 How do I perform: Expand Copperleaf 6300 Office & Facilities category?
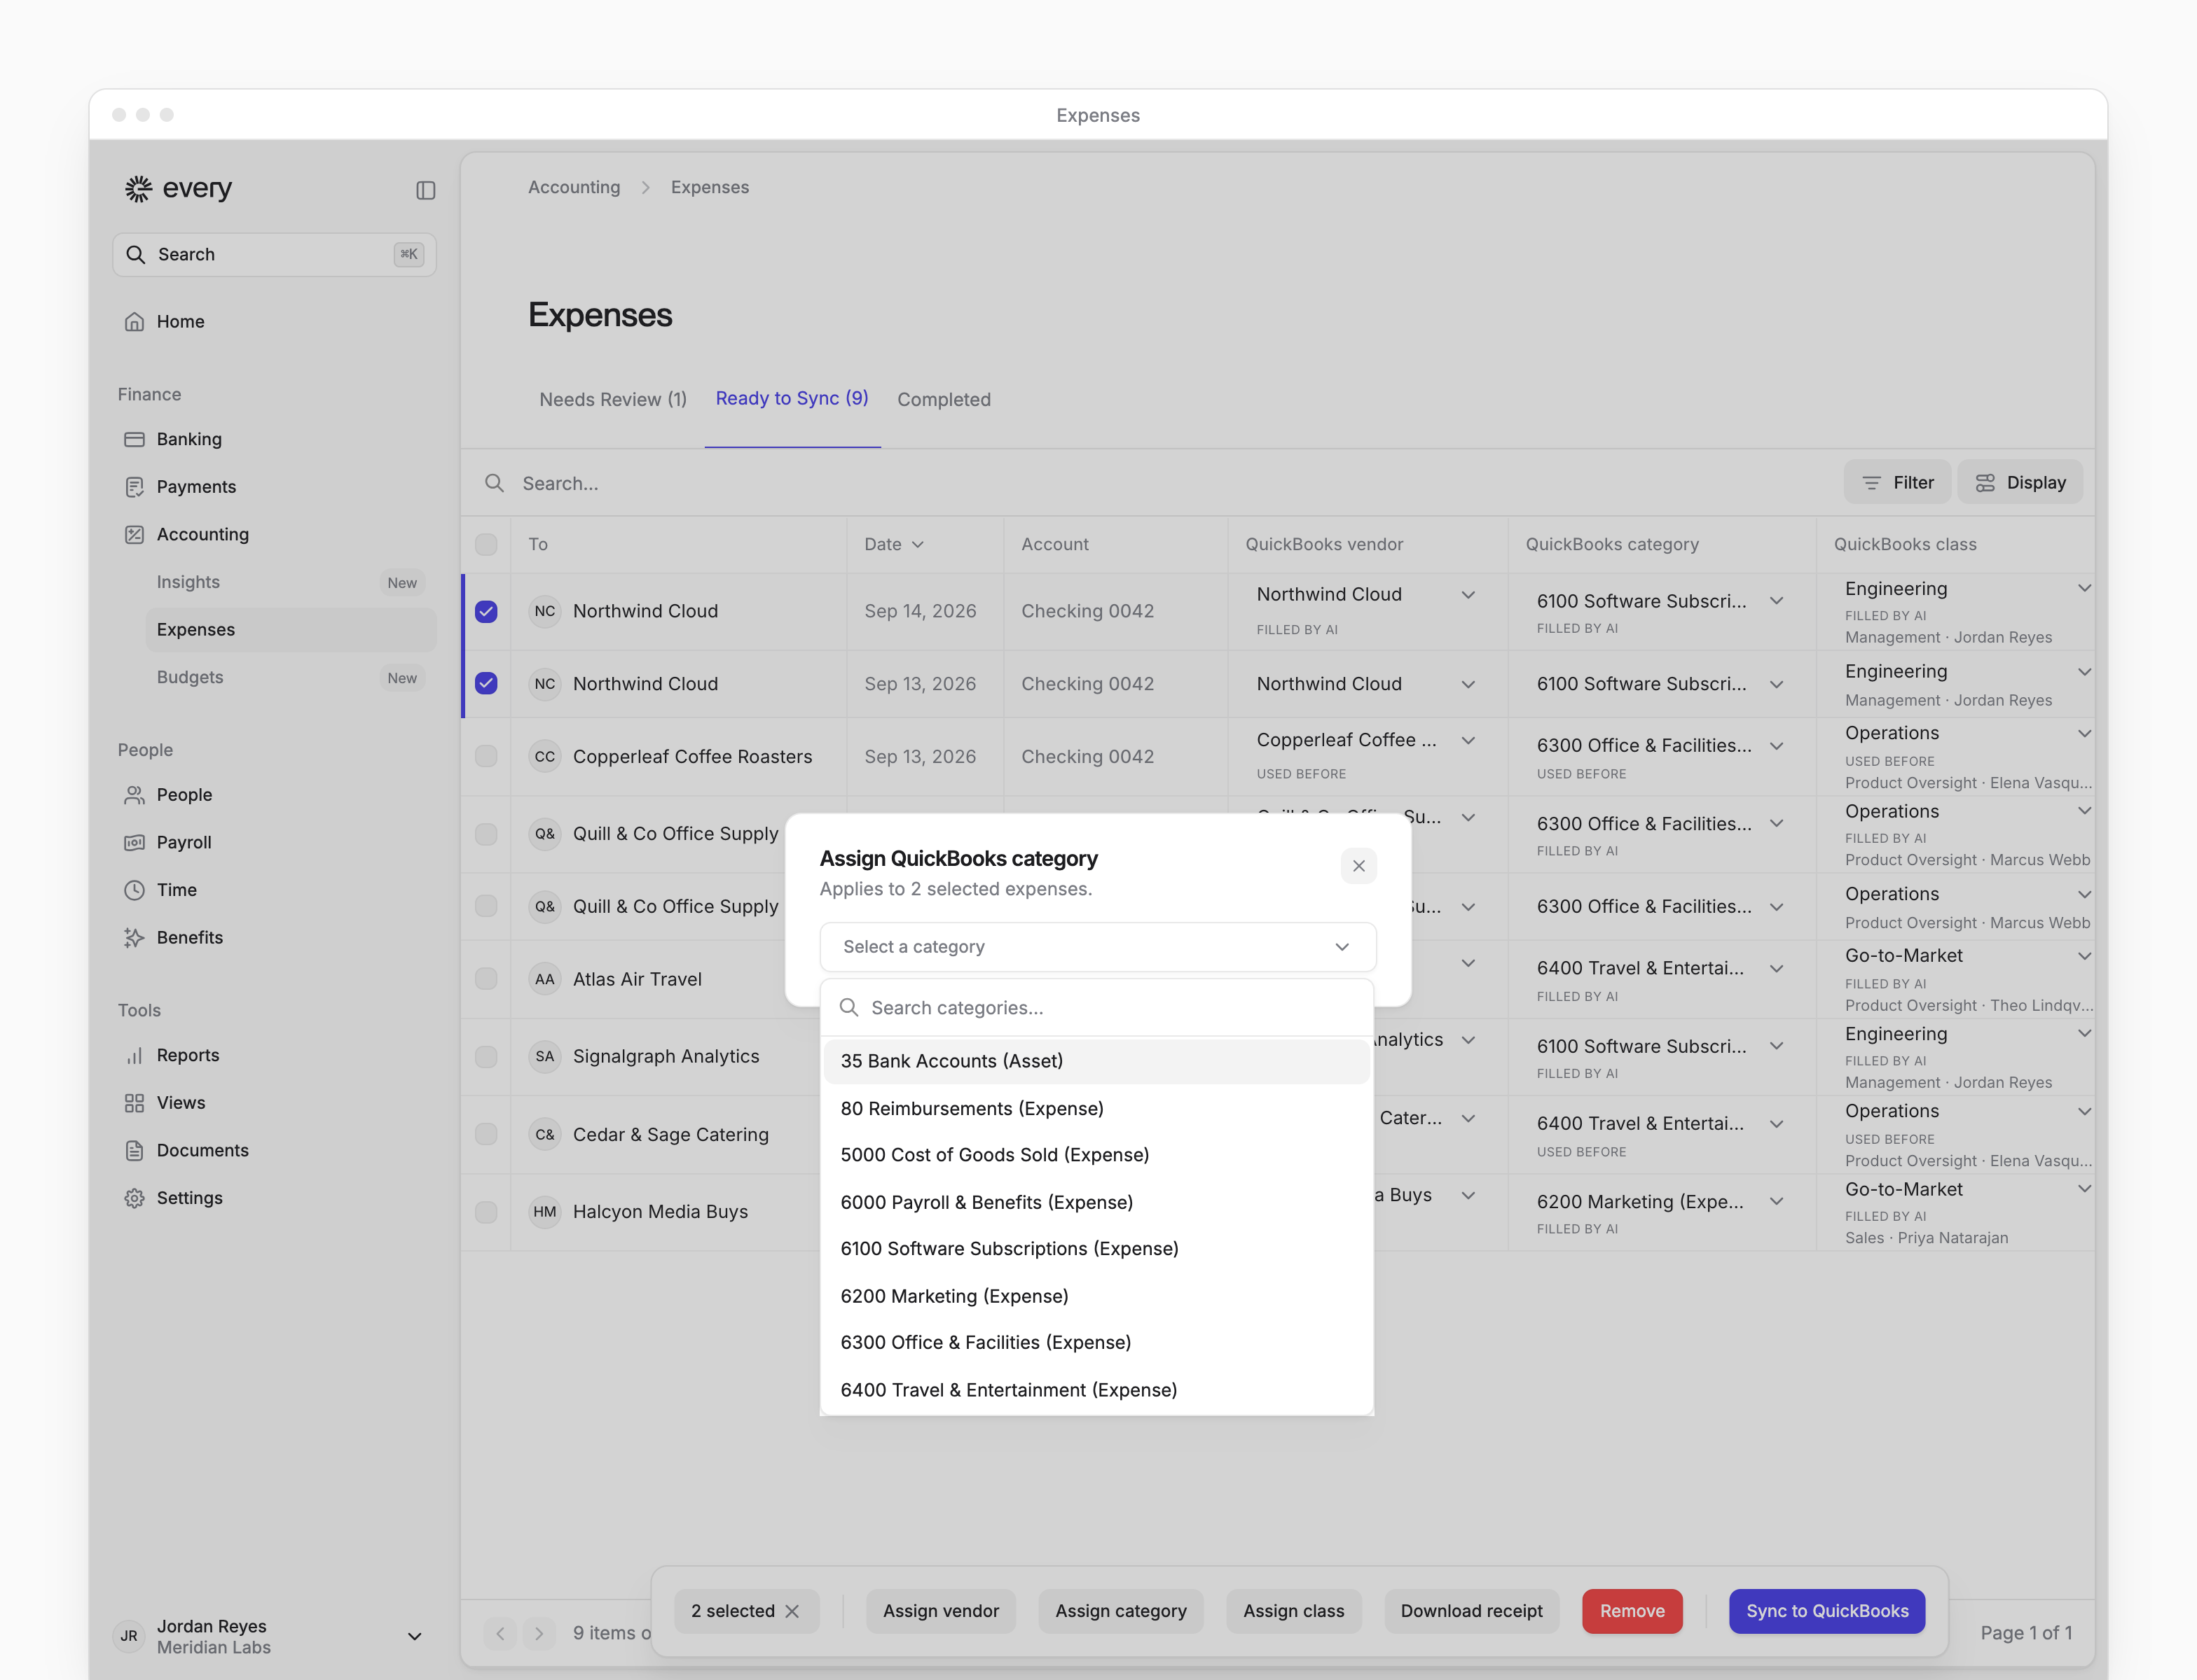(1776, 746)
